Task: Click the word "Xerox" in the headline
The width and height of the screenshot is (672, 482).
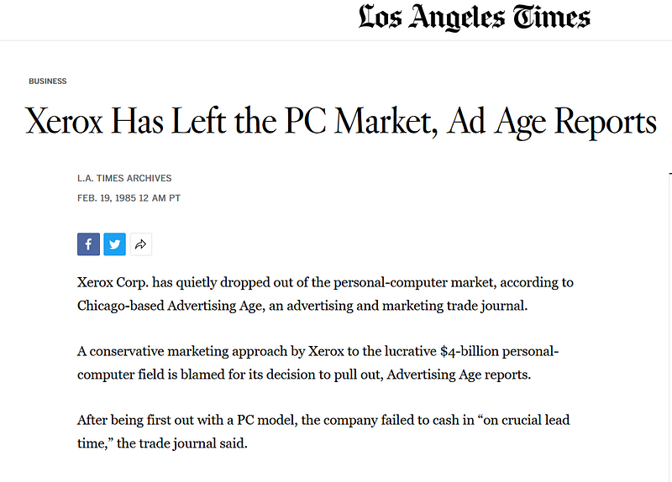Action: coord(64,122)
